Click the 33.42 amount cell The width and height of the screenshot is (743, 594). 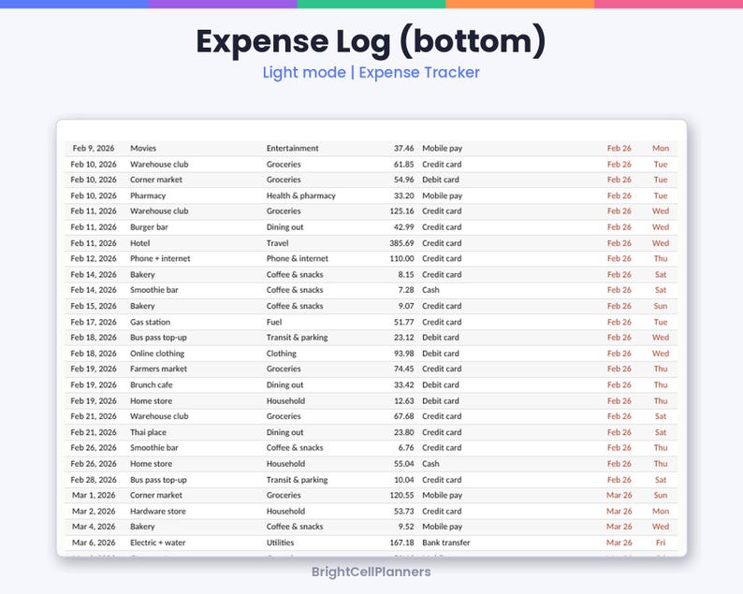tap(403, 384)
